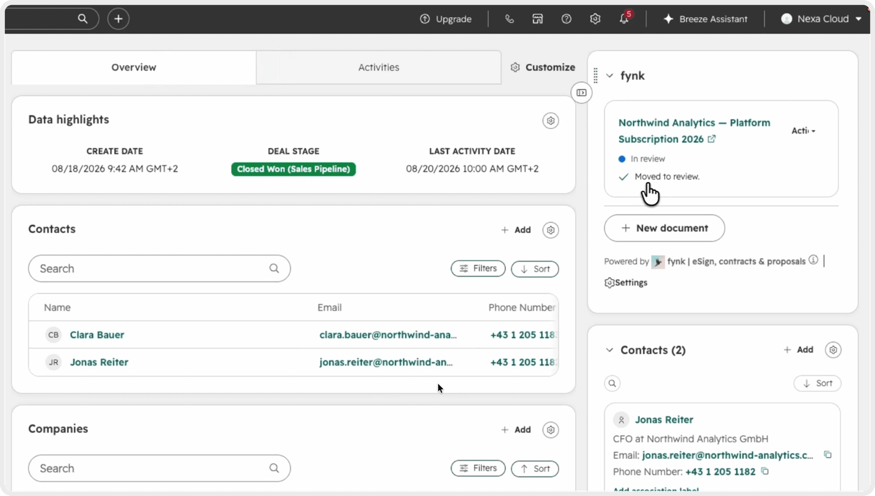Open Jonas Reiter in the contacts table
This screenshot has height=496, width=875.
point(99,362)
